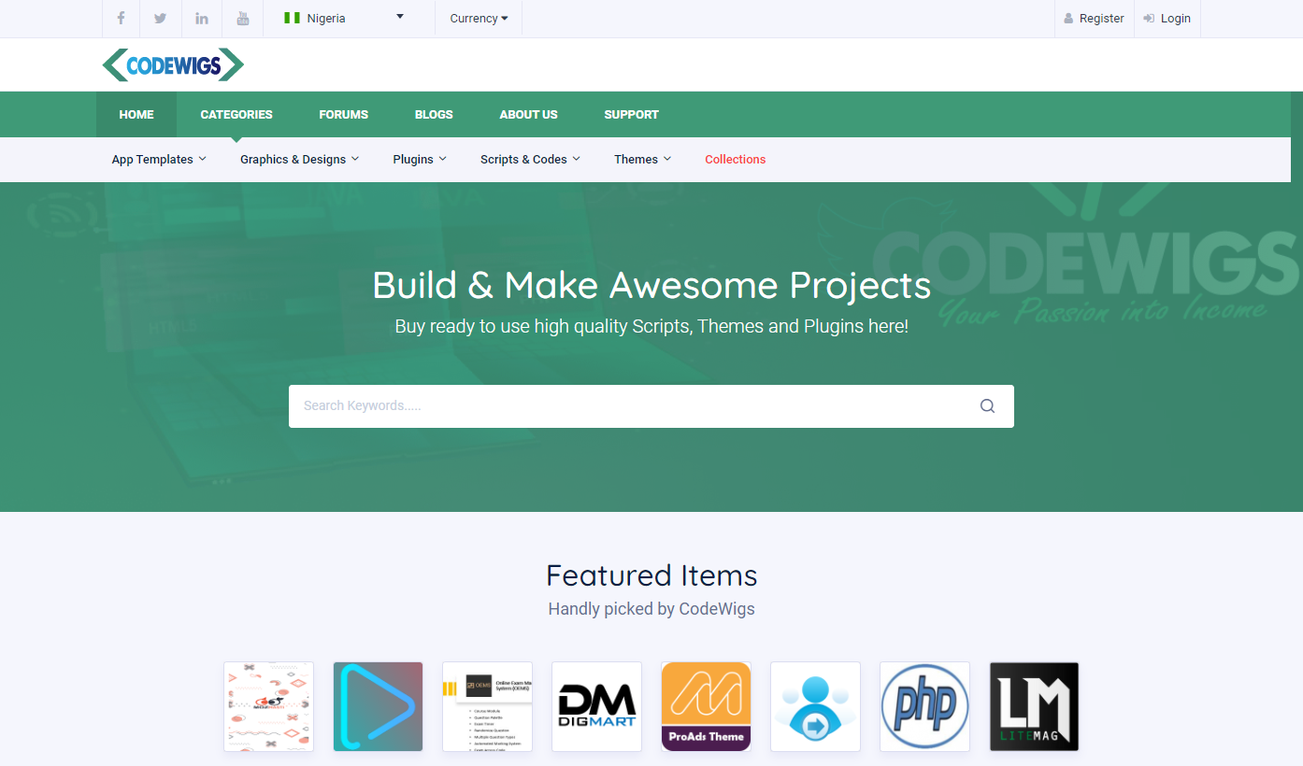Open the YouTube icon link
The height and width of the screenshot is (766, 1303).
pyautogui.click(x=243, y=19)
